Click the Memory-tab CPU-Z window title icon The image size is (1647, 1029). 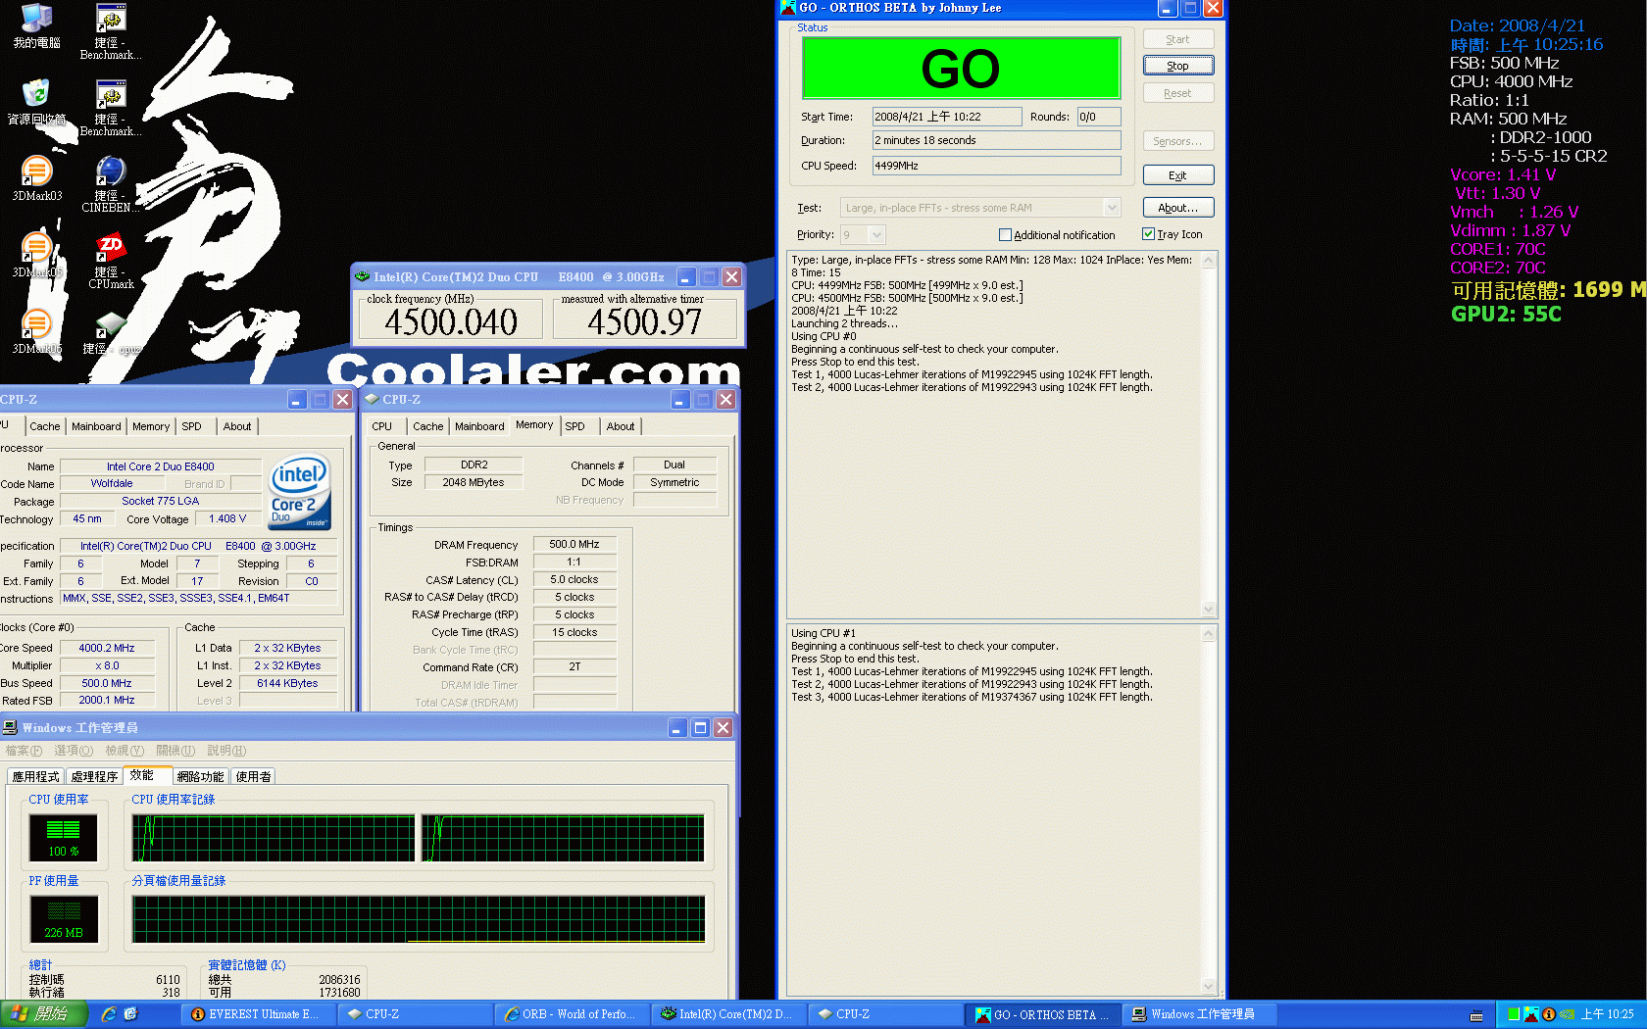[372, 399]
